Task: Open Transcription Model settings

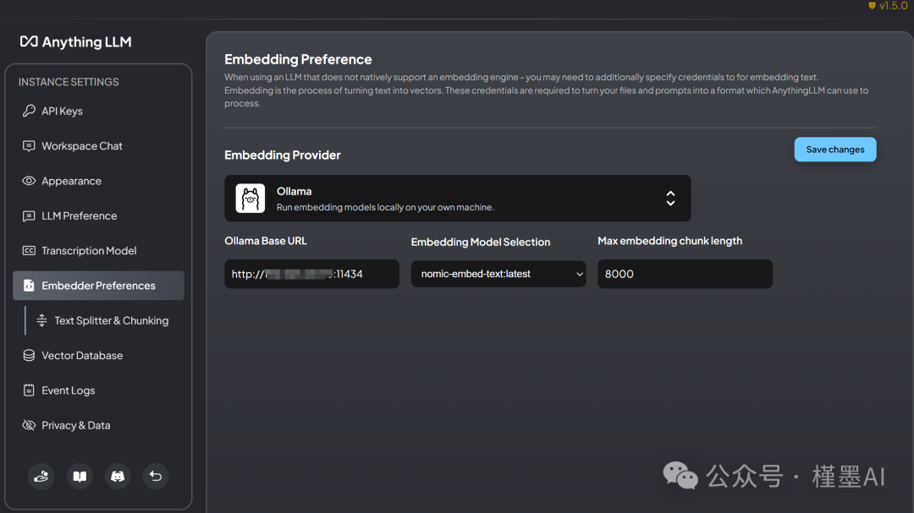Action: [x=98, y=250]
